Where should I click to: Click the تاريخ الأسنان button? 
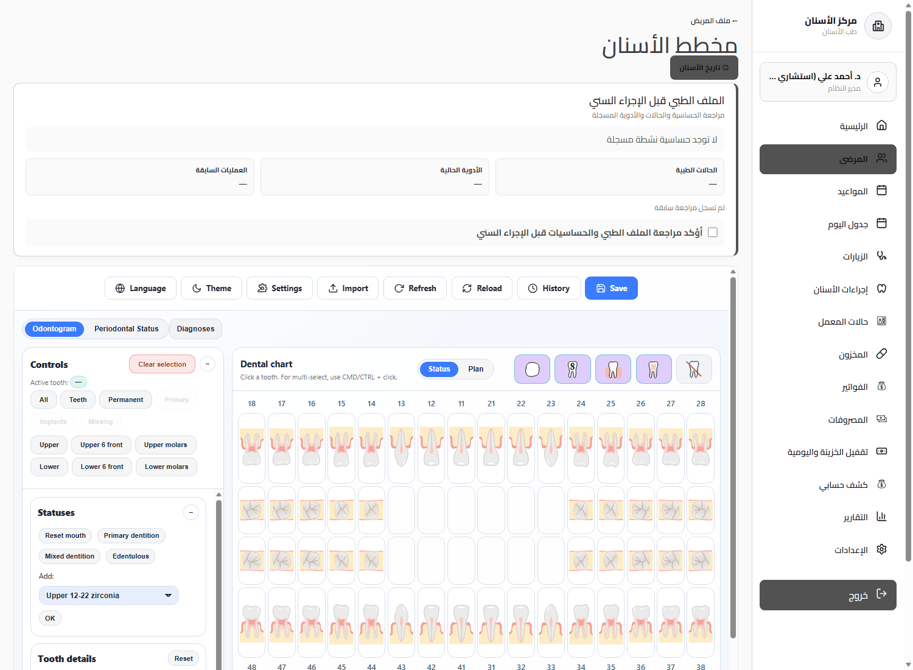704,68
